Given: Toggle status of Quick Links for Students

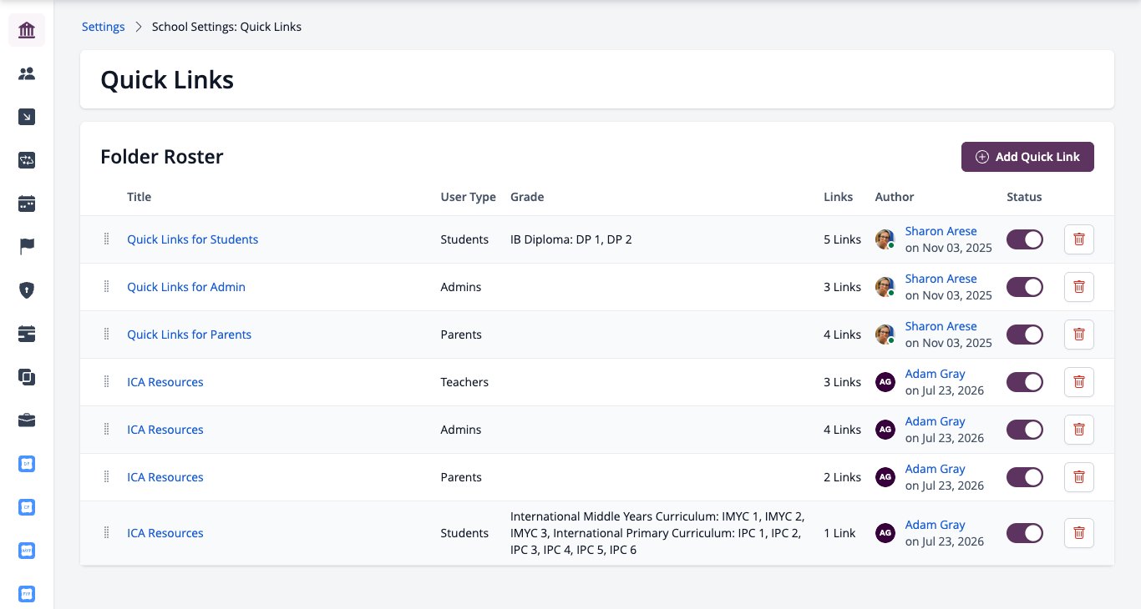Looking at the screenshot, I should [x=1025, y=239].
